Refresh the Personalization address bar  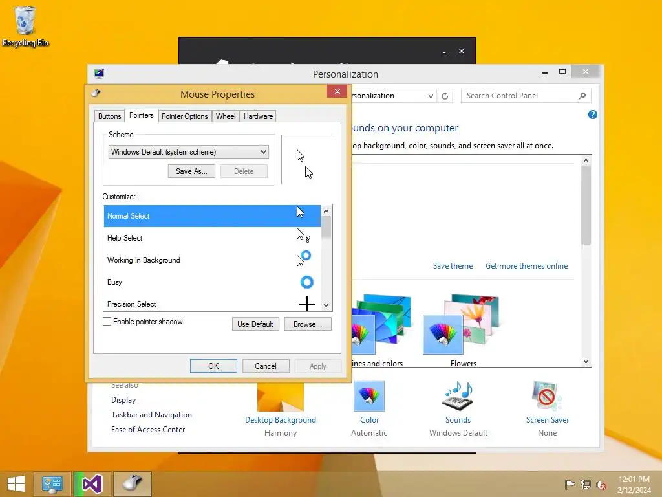[x=445, y=96]
